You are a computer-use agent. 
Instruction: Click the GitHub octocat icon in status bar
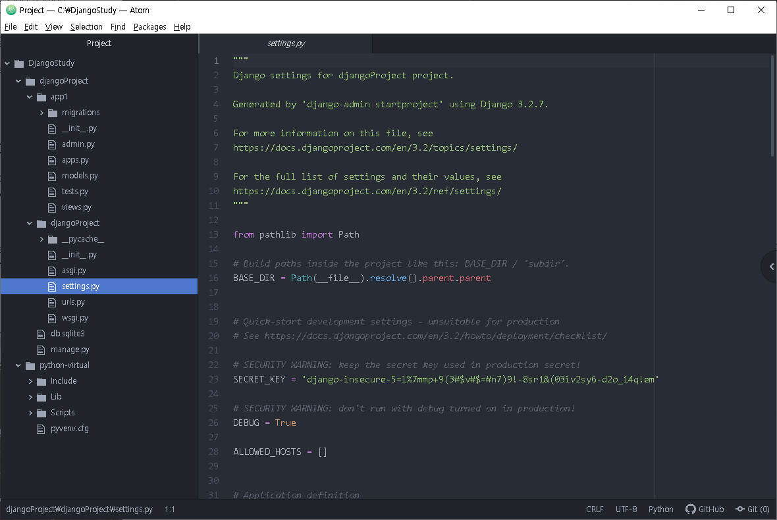[x=690, y=509]
